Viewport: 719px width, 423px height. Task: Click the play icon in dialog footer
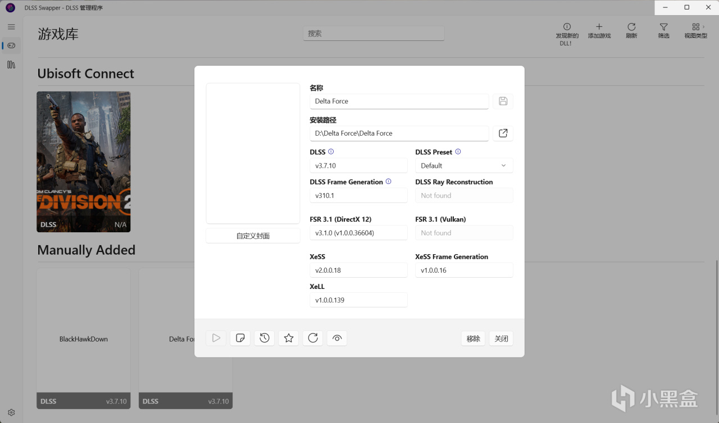[216, 338]
